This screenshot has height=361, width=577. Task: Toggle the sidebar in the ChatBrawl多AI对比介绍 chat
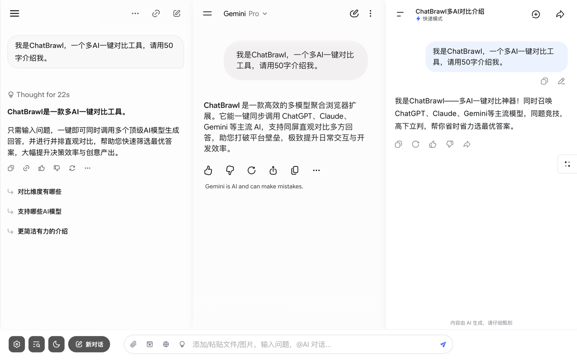(x=400, y=14)
